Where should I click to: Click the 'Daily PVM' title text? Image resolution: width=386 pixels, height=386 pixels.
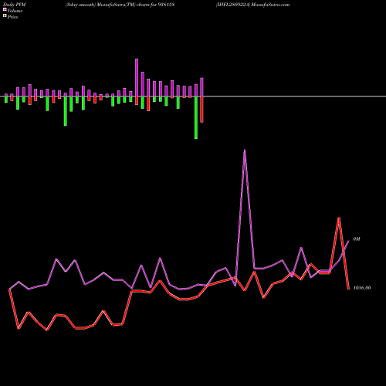pos(15,5)
